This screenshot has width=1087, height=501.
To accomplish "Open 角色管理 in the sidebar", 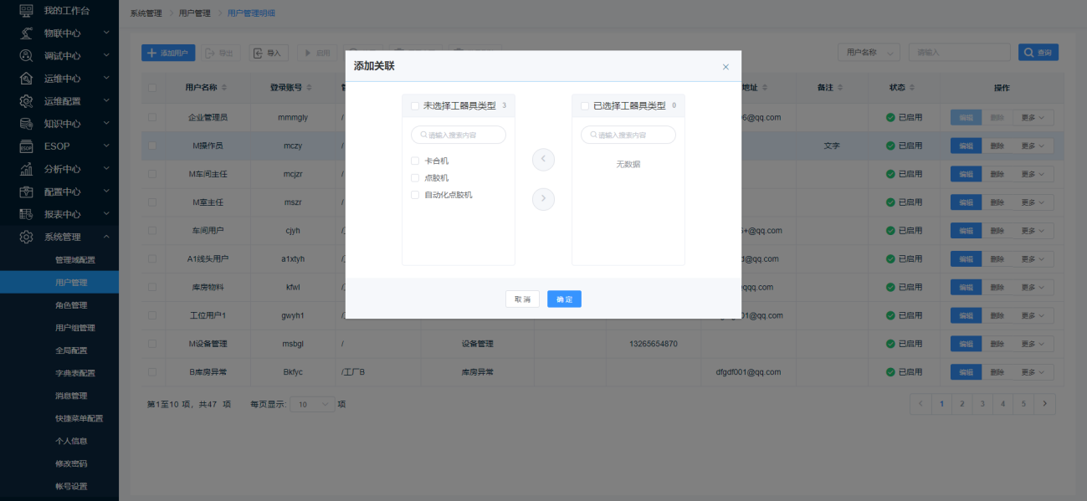I will [x=71, y=305].
